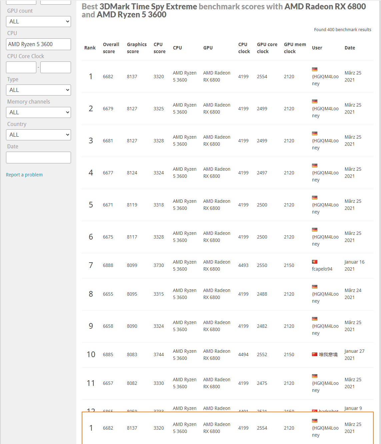Click the CPU Core Clock minimum field
This screenshot has width=381, height=444.
[x=21, y=67]
